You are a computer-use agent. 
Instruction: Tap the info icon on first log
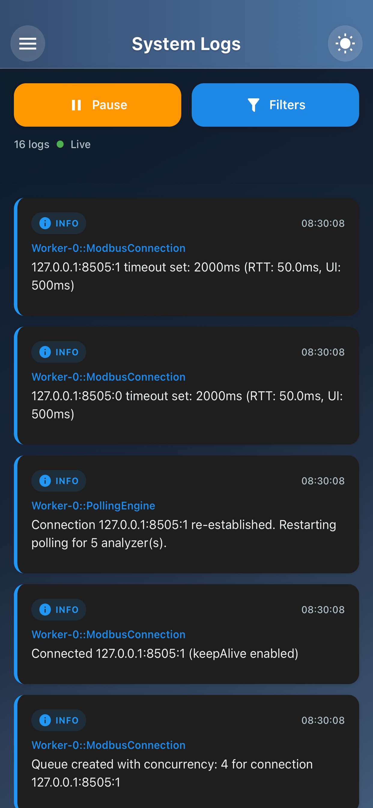[45, 223]
